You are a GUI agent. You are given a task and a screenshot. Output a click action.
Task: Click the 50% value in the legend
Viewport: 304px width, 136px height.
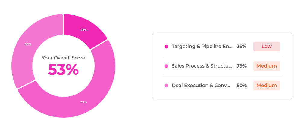click(242, 86)
